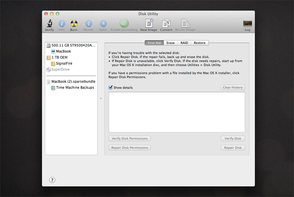Click inside the details log area
294x197 pixels.
(177, 112)
